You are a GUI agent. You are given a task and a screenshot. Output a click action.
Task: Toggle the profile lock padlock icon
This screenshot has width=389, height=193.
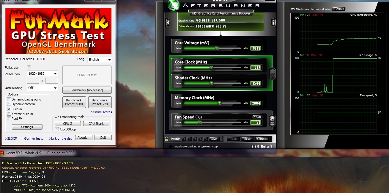click(x=167, y=139)
